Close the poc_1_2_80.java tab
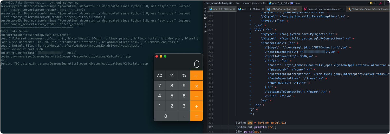 click(x=234, y=9)
